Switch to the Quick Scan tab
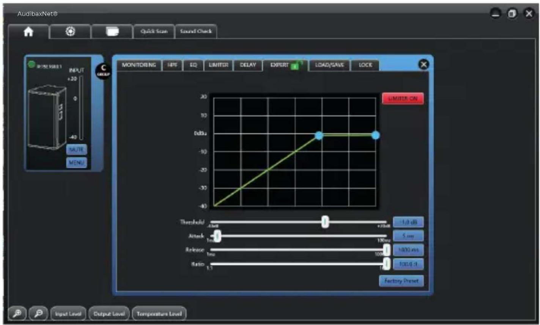Viewport: 540px width, 325px height. point(154,31)
